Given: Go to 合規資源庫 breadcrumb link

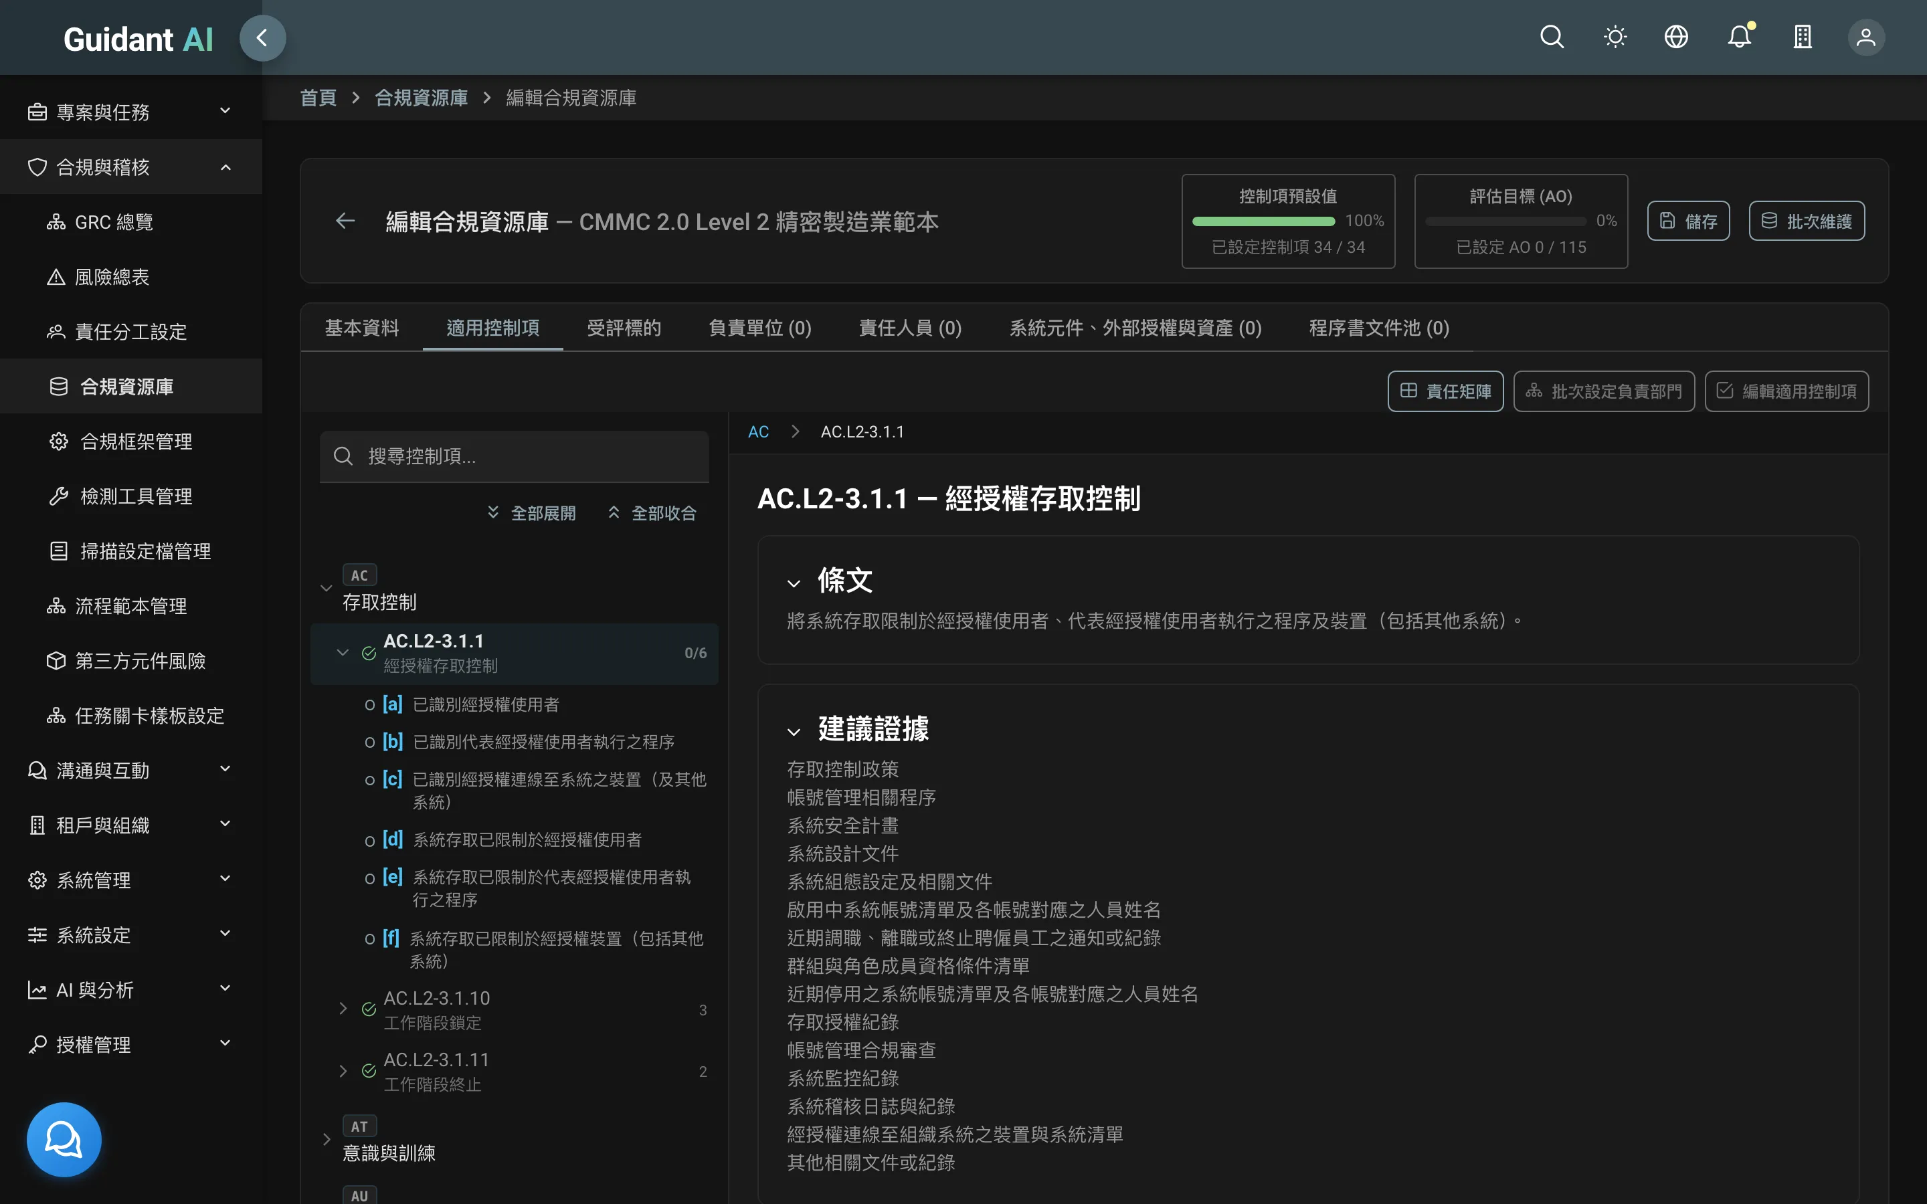Looking at the screenshot, I should (x=422, y=98).
